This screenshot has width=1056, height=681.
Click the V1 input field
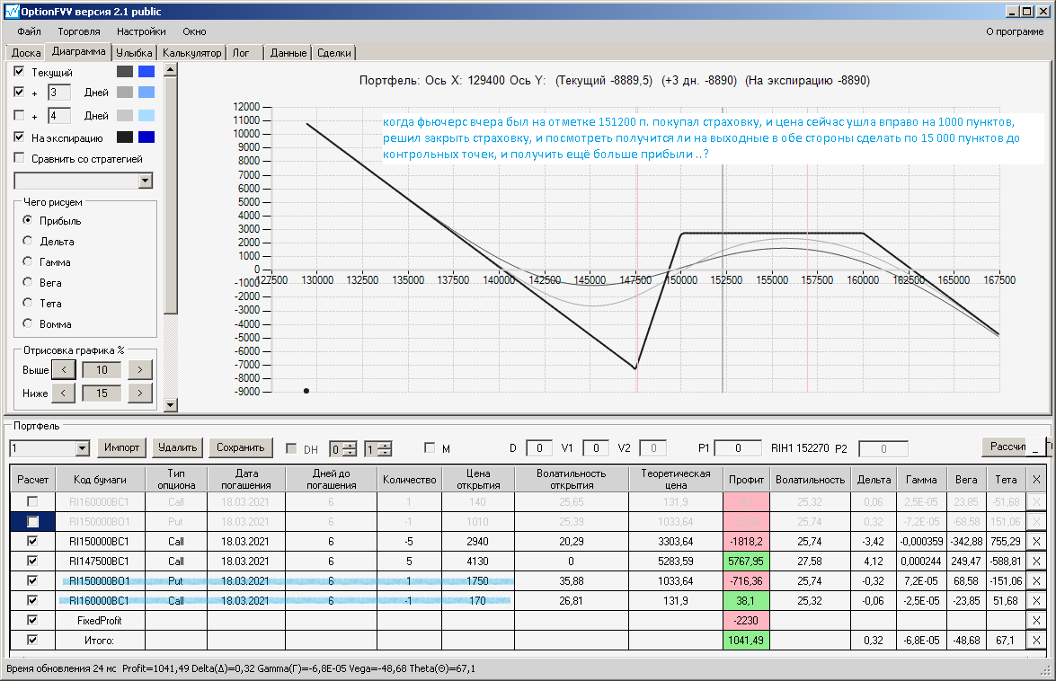tap(595, 448)
